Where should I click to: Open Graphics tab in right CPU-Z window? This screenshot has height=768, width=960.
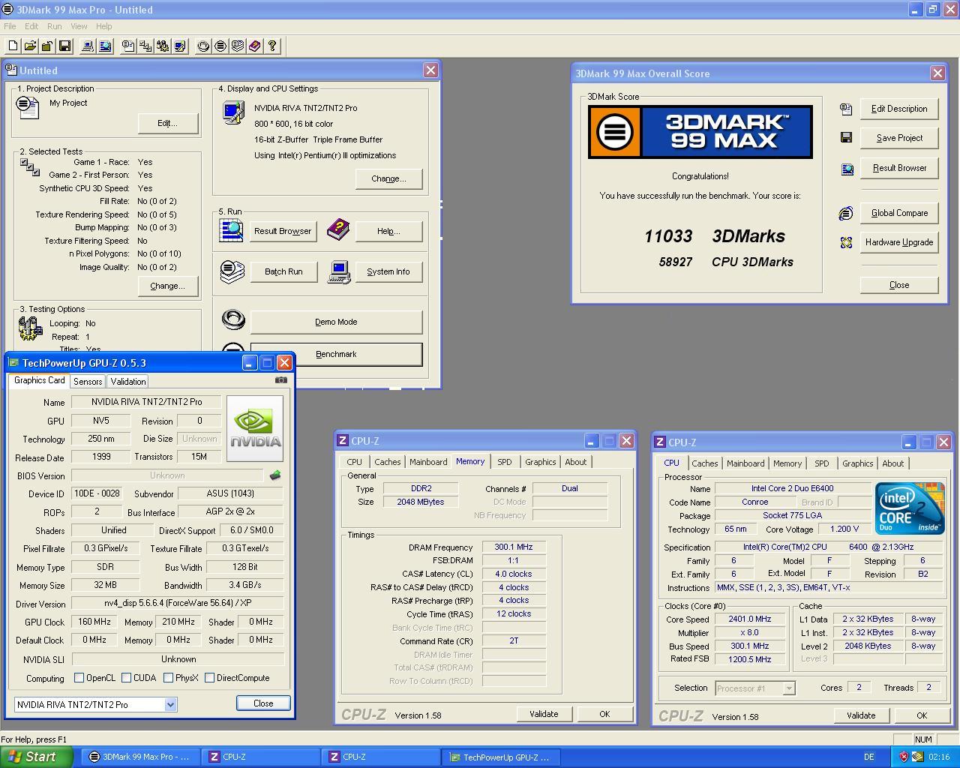click(x=857, y=463)
